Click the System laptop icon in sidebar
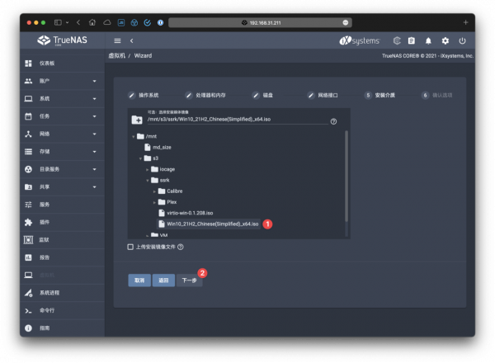This screenshot has width=495, height=363. (x=28, y=99)
